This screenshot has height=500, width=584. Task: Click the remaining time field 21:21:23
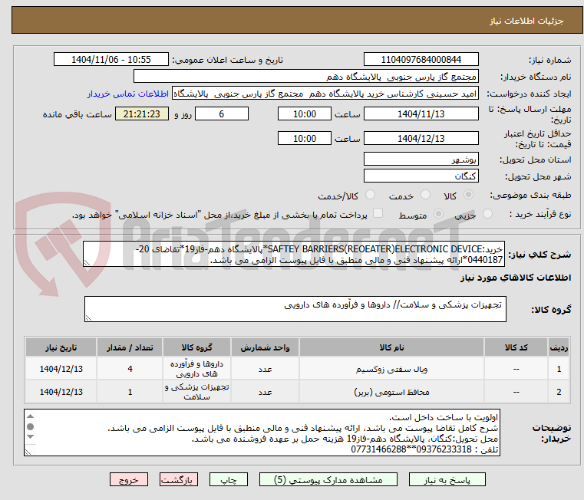pyautogui.click(x=142, y=114)
